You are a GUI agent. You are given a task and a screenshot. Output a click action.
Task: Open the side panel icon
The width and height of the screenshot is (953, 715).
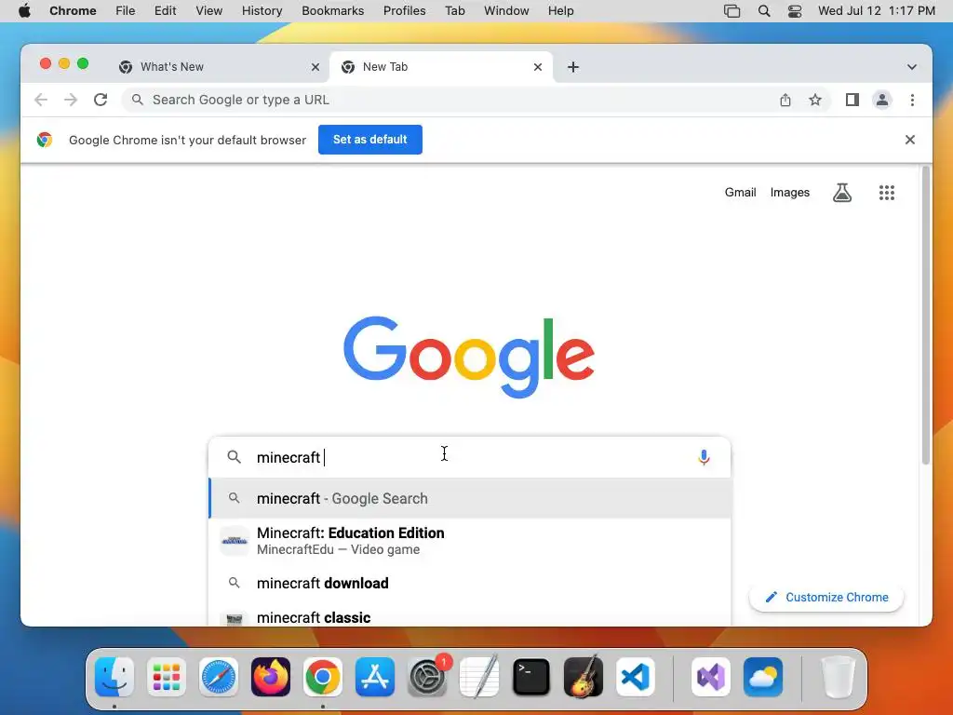point(852,100)
